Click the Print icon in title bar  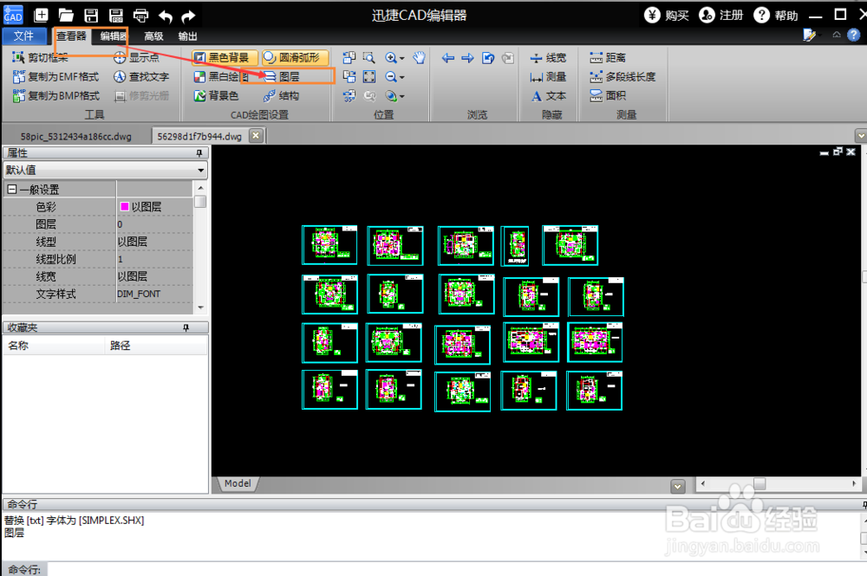click(140, 15)
